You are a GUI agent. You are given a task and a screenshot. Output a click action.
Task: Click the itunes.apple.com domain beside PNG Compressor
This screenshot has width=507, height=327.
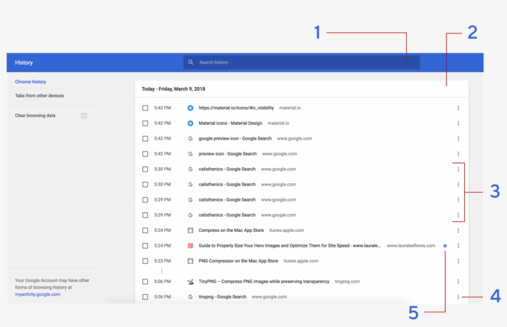point(300,261)
